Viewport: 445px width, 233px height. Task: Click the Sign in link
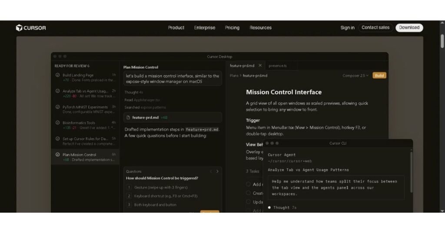pos(347,28)
